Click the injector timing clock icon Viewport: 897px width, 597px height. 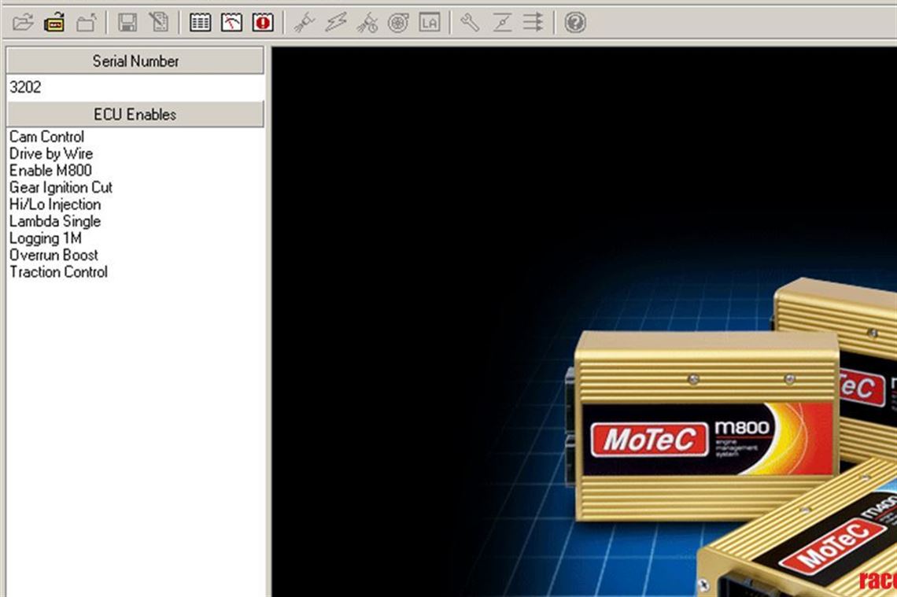pos(367,23)
